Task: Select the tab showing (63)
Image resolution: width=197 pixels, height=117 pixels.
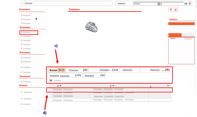Action: tap(57, 70)
